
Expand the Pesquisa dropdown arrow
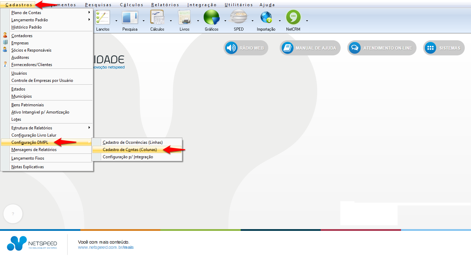[x=143, y=20]
